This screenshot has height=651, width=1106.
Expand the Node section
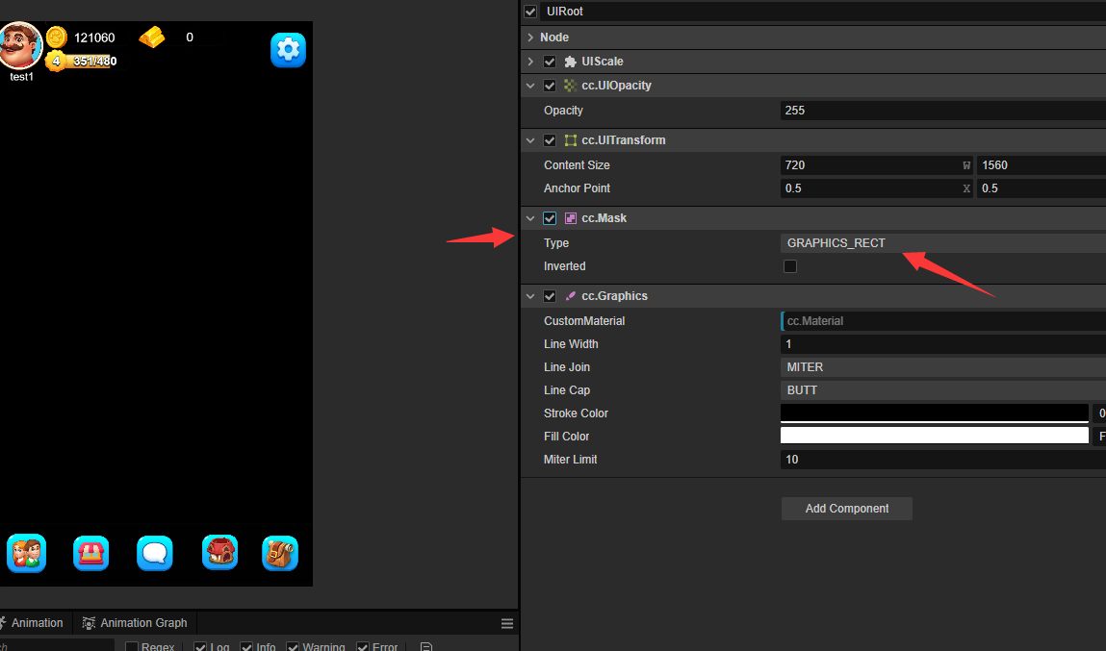(530, 38)
